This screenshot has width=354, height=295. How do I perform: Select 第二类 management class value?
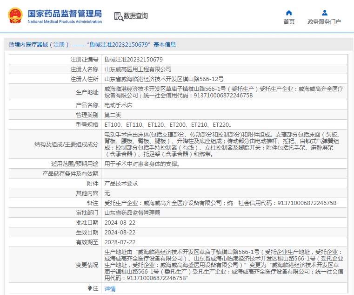tap(113, 115)
